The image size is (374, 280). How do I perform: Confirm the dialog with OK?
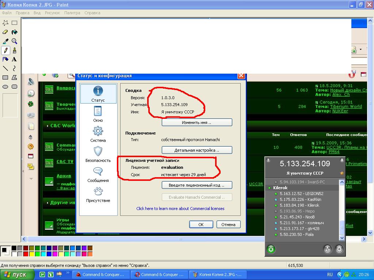(201, 224)
